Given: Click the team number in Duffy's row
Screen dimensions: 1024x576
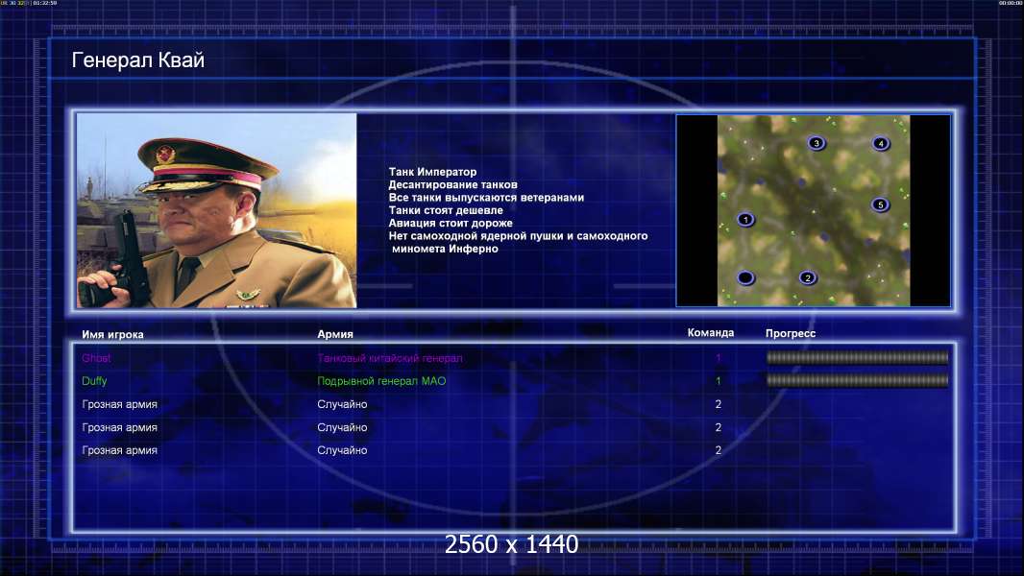Looking at the screenshot, I should pos(719,381).
